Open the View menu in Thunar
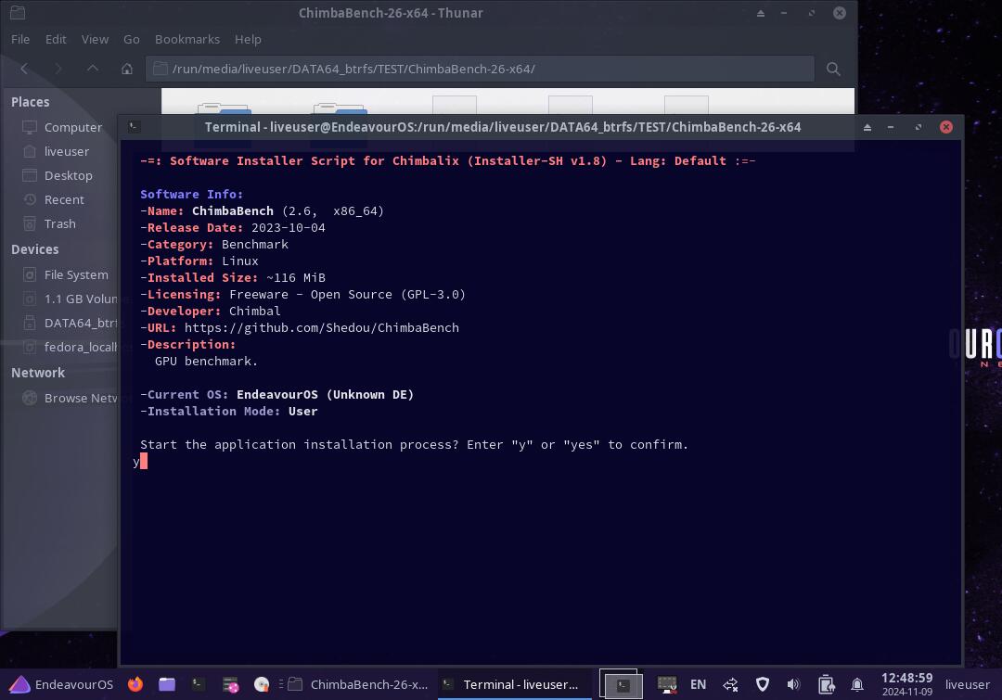The height and width of the screenshot is (700, 1002). (95, 39)
